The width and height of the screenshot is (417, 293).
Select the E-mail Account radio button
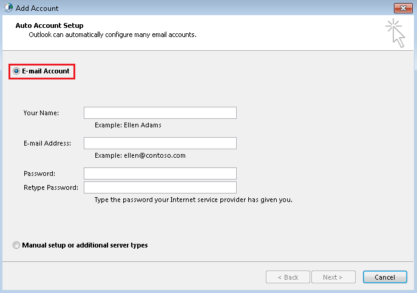[x=16, y=71]
